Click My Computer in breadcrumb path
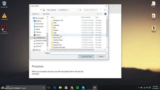 (52, 10)
